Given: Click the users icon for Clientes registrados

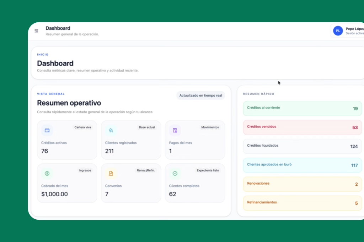Looking at the screenshot, I should [111, 130].
